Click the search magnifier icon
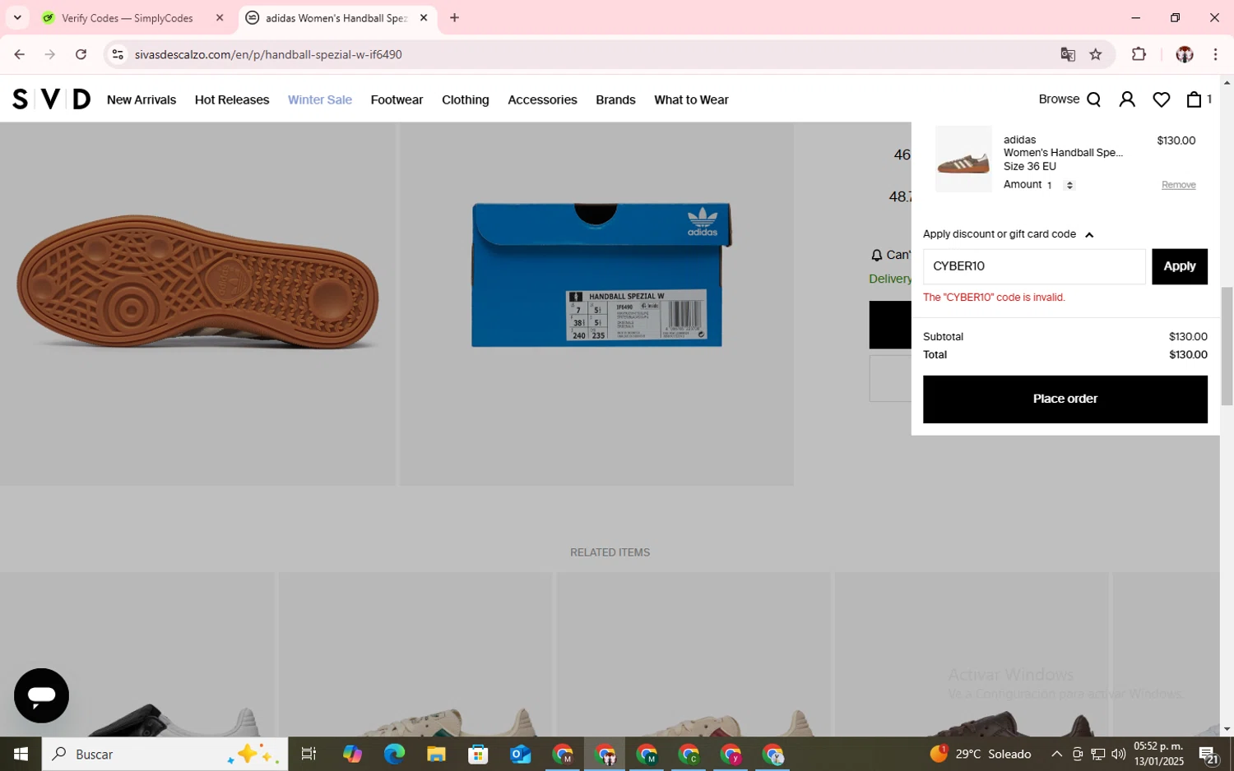Image resolution: width=1234 pixels, height=771 pixels. [x=1094, y=99]
